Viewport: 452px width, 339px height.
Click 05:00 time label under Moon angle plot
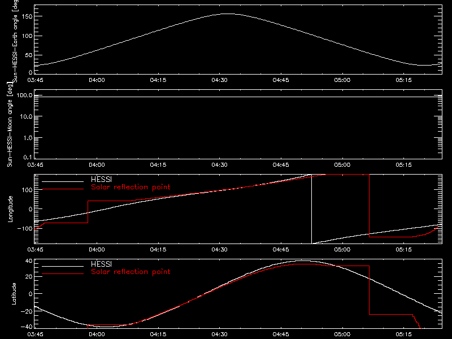[x=342, y=165]
